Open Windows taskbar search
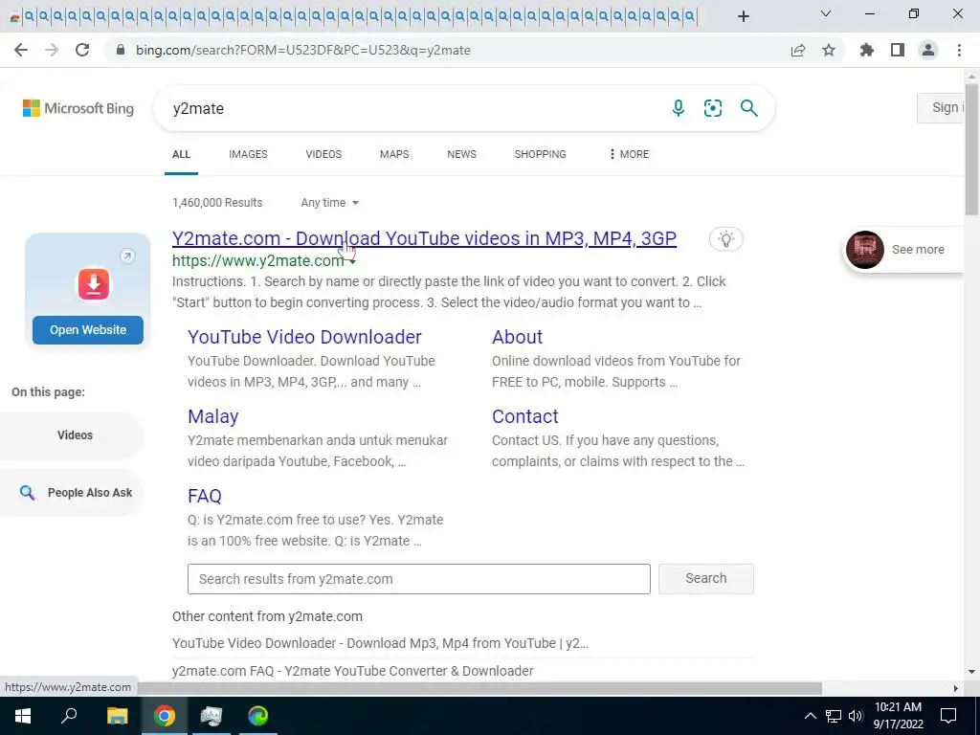Screen dimensions: 980x735 [x=69, y=716]
